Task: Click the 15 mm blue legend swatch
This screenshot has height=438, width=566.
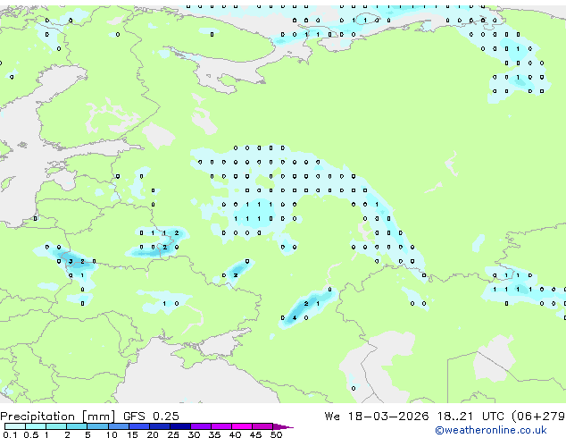Action: 138,426
